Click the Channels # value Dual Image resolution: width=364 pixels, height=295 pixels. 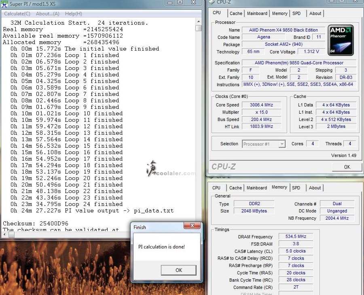coord(337,204)
